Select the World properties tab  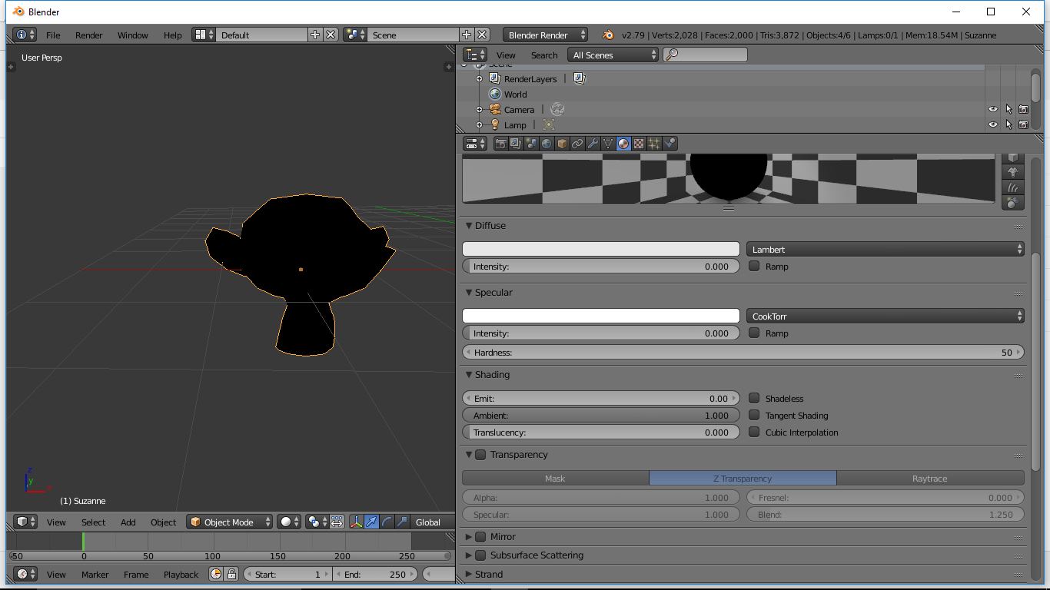tap(547, 144)
